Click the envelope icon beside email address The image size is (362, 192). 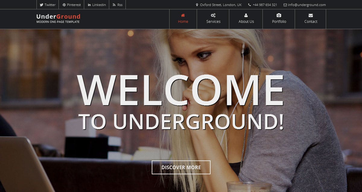285,5
